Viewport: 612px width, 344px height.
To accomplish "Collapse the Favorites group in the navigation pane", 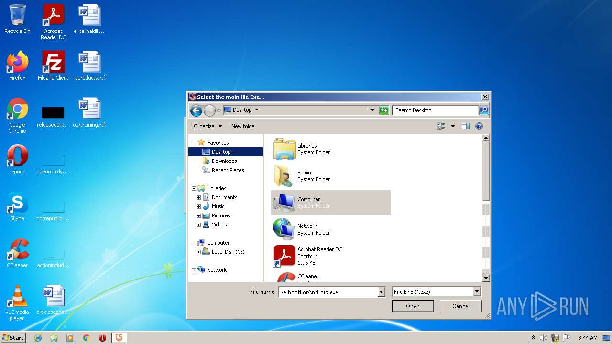I will [194, 143].
